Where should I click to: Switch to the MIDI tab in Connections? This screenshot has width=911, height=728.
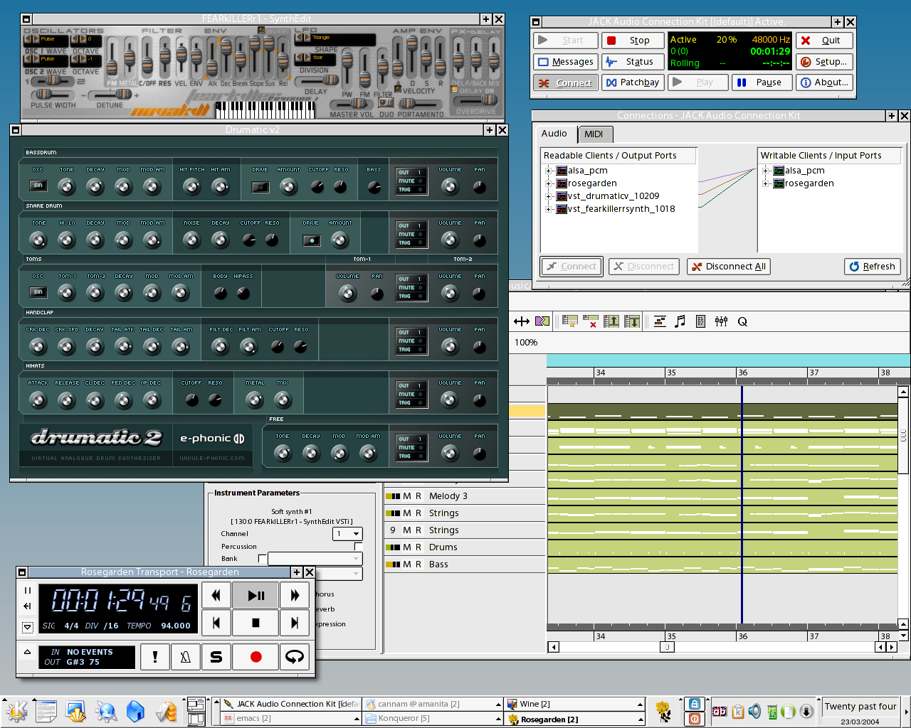(x=594, y=134)
